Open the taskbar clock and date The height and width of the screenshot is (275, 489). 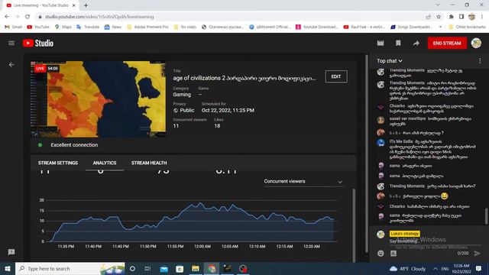(x=461, y=268)
